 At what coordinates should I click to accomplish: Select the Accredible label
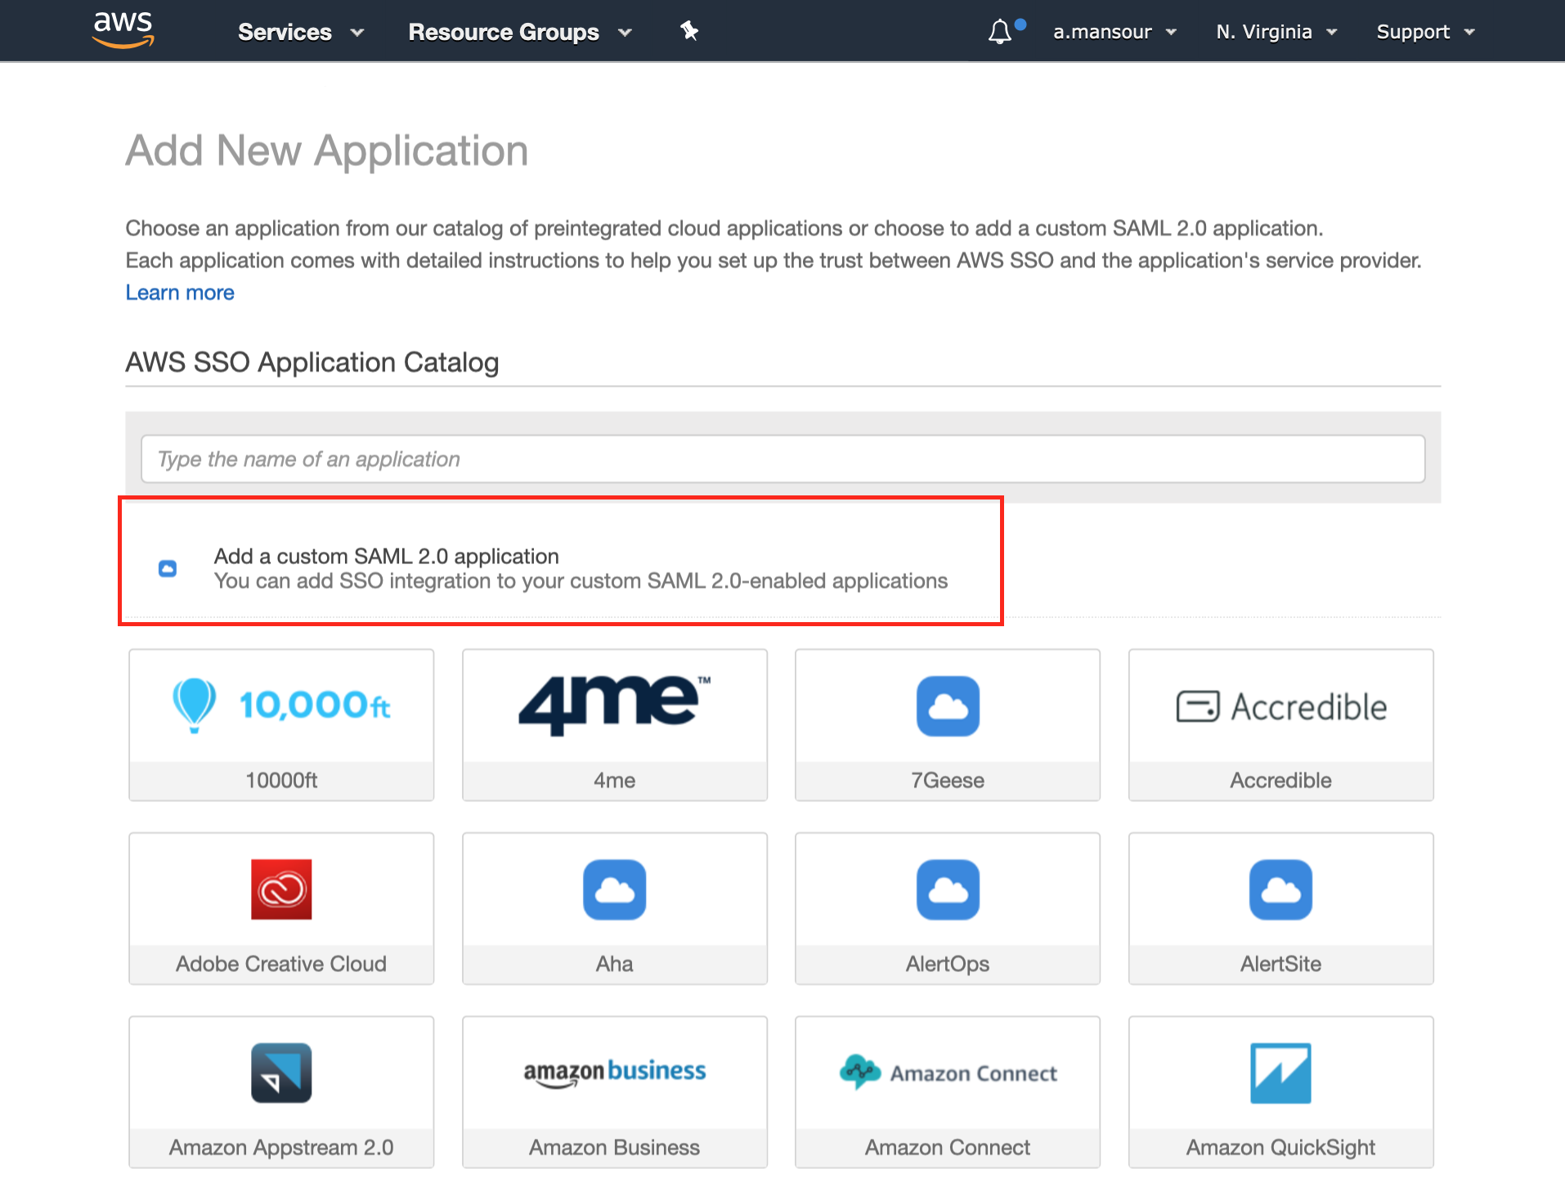coord(1281,780)
